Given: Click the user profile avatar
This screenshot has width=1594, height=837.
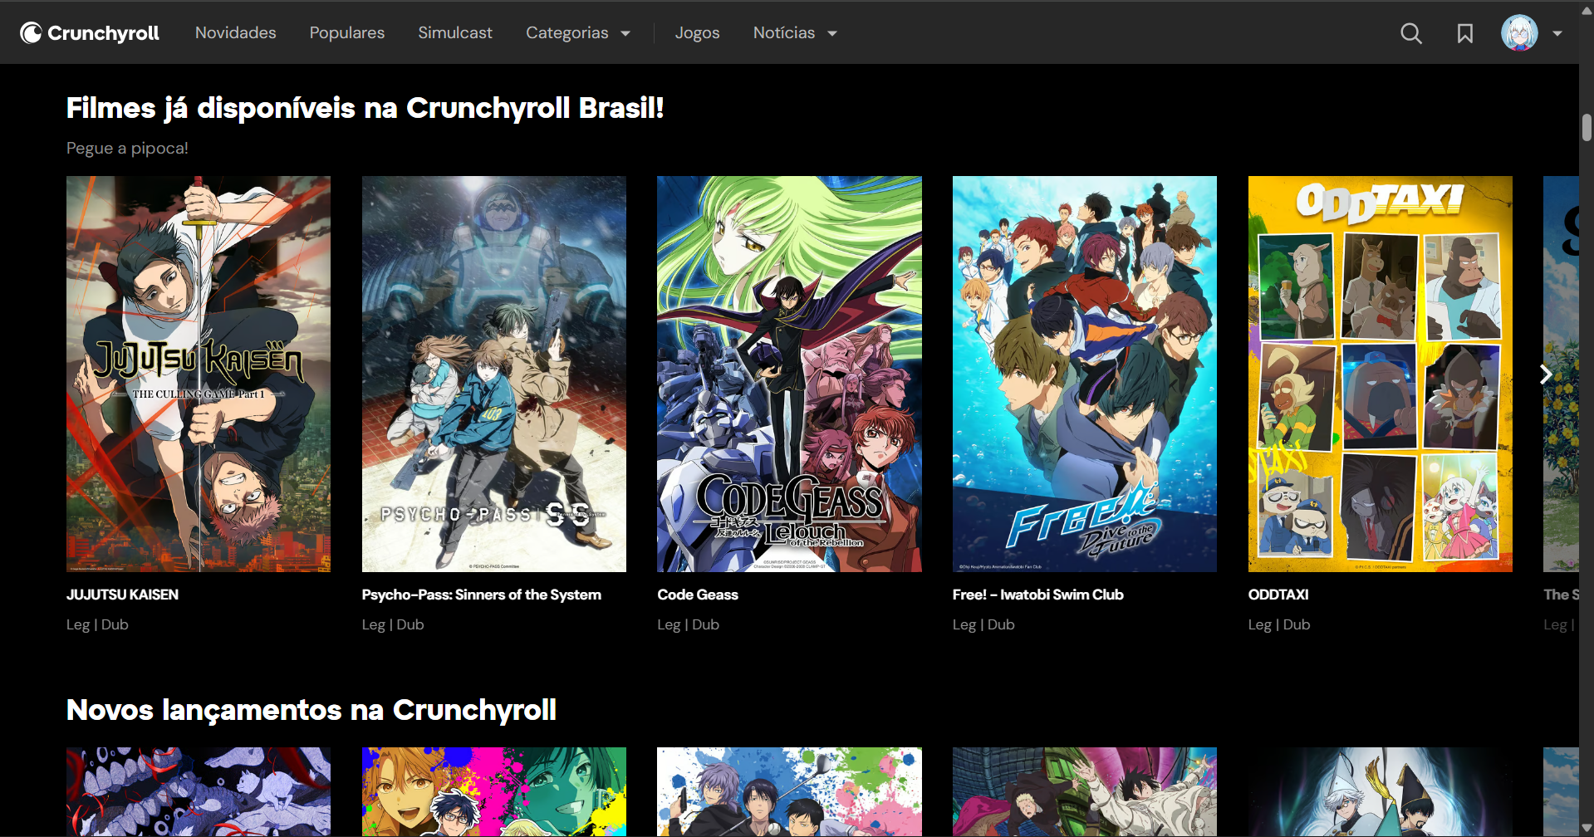Looking at the screenshot, I should click(1519, 33).
